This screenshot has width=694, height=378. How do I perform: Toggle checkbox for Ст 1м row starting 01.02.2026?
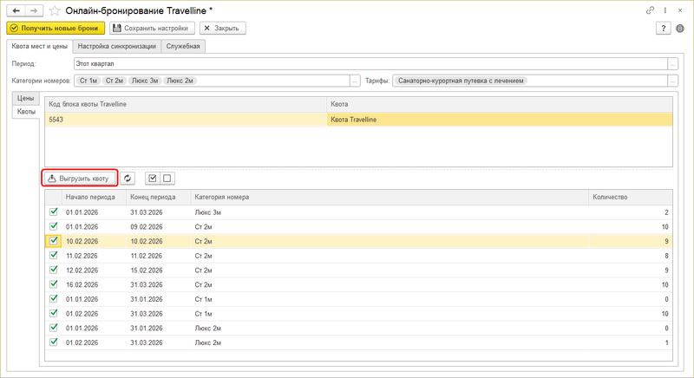(x=54, y=313)
